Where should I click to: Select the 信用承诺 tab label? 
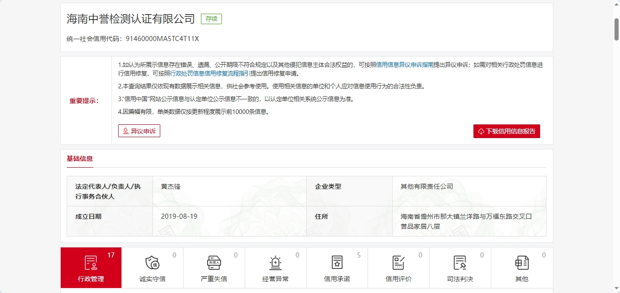click(x=337, y=279)
